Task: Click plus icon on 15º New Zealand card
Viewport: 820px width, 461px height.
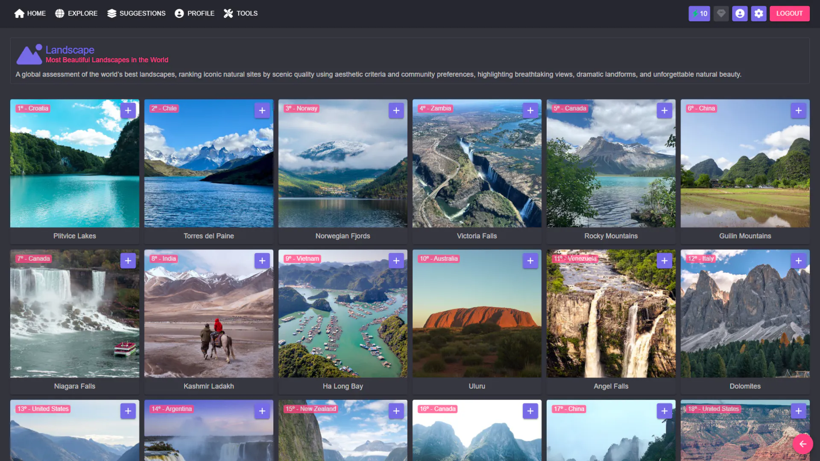Action: [396, 411]
